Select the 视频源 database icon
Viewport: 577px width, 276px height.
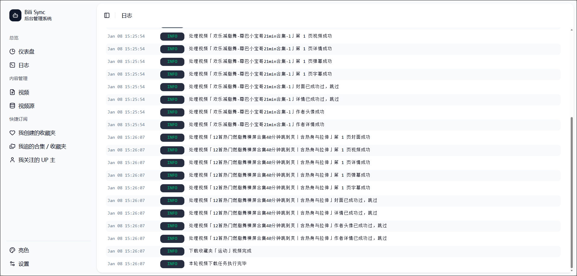pos(12,106)
